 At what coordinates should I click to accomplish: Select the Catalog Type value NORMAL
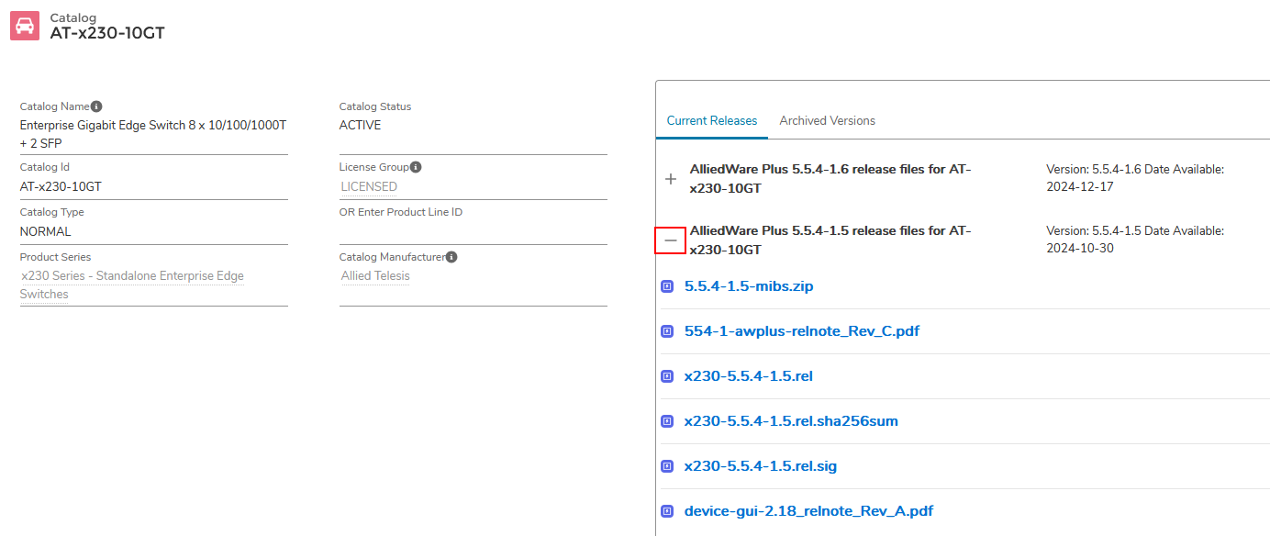pos(46,231)
